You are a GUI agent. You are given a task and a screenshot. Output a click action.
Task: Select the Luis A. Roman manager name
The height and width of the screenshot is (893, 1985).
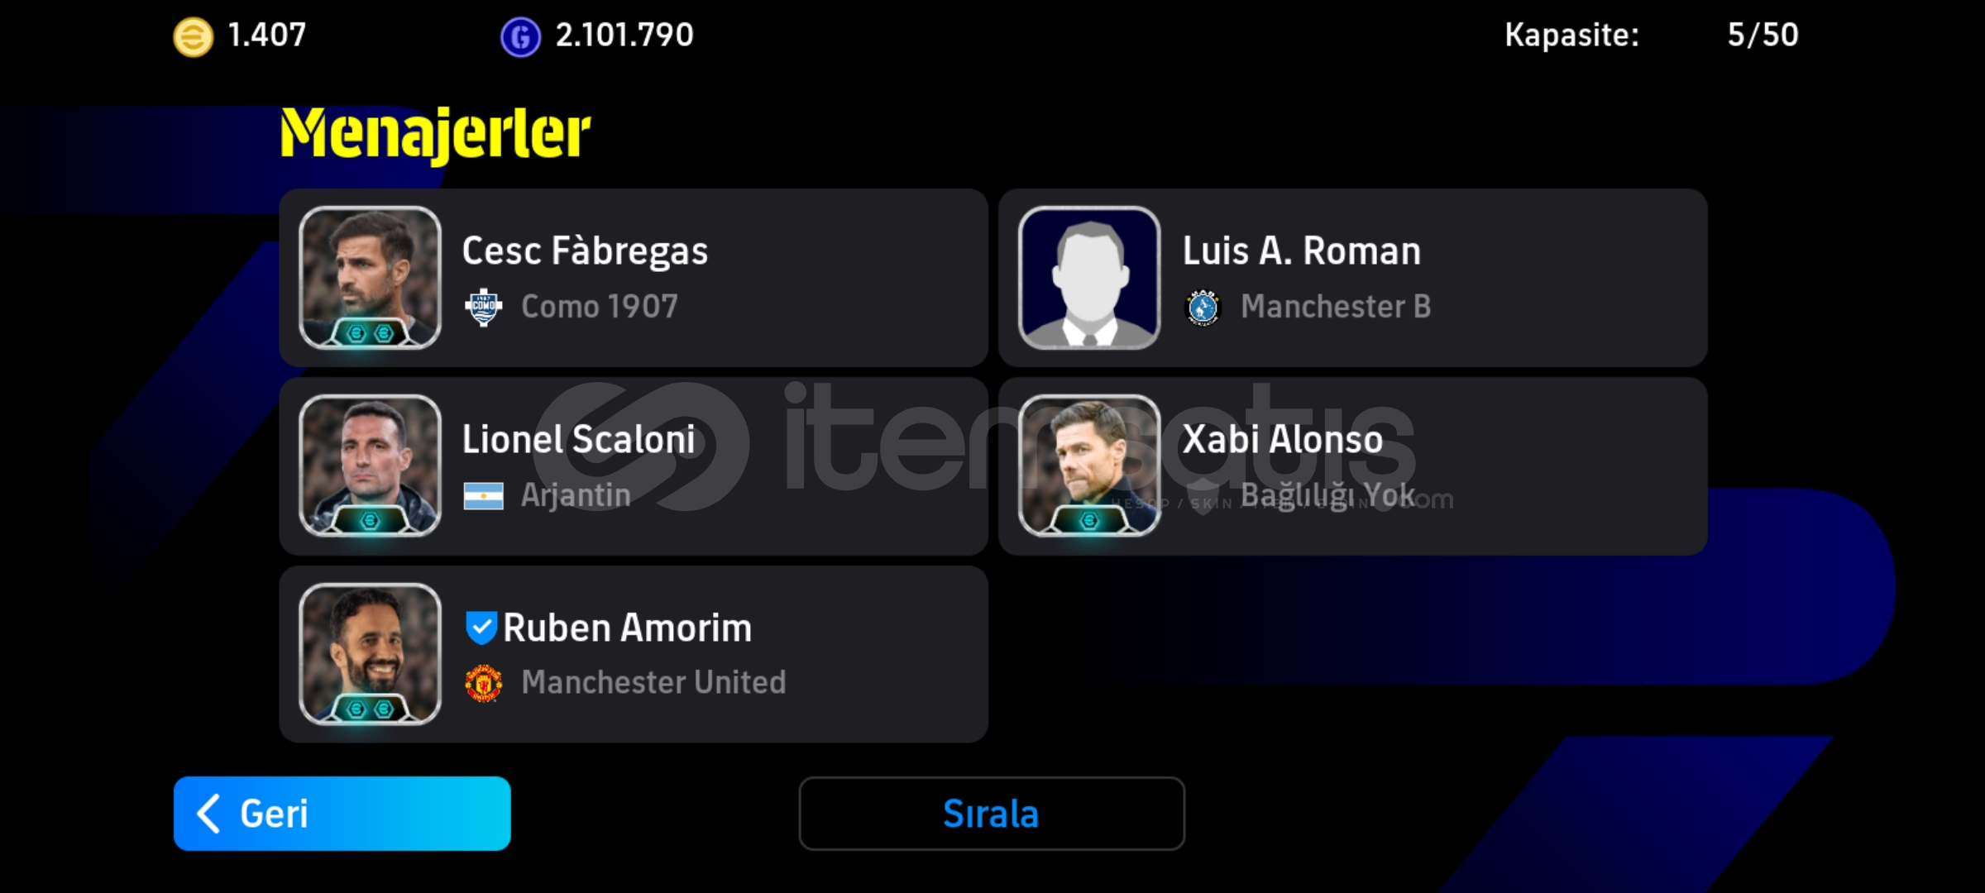(x=1302, y=251)
